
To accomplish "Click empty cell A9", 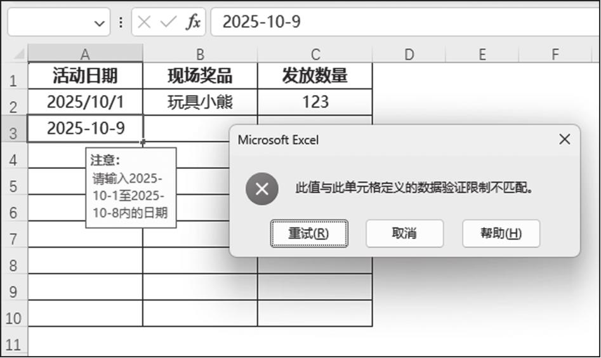I will tap(85, 287).
